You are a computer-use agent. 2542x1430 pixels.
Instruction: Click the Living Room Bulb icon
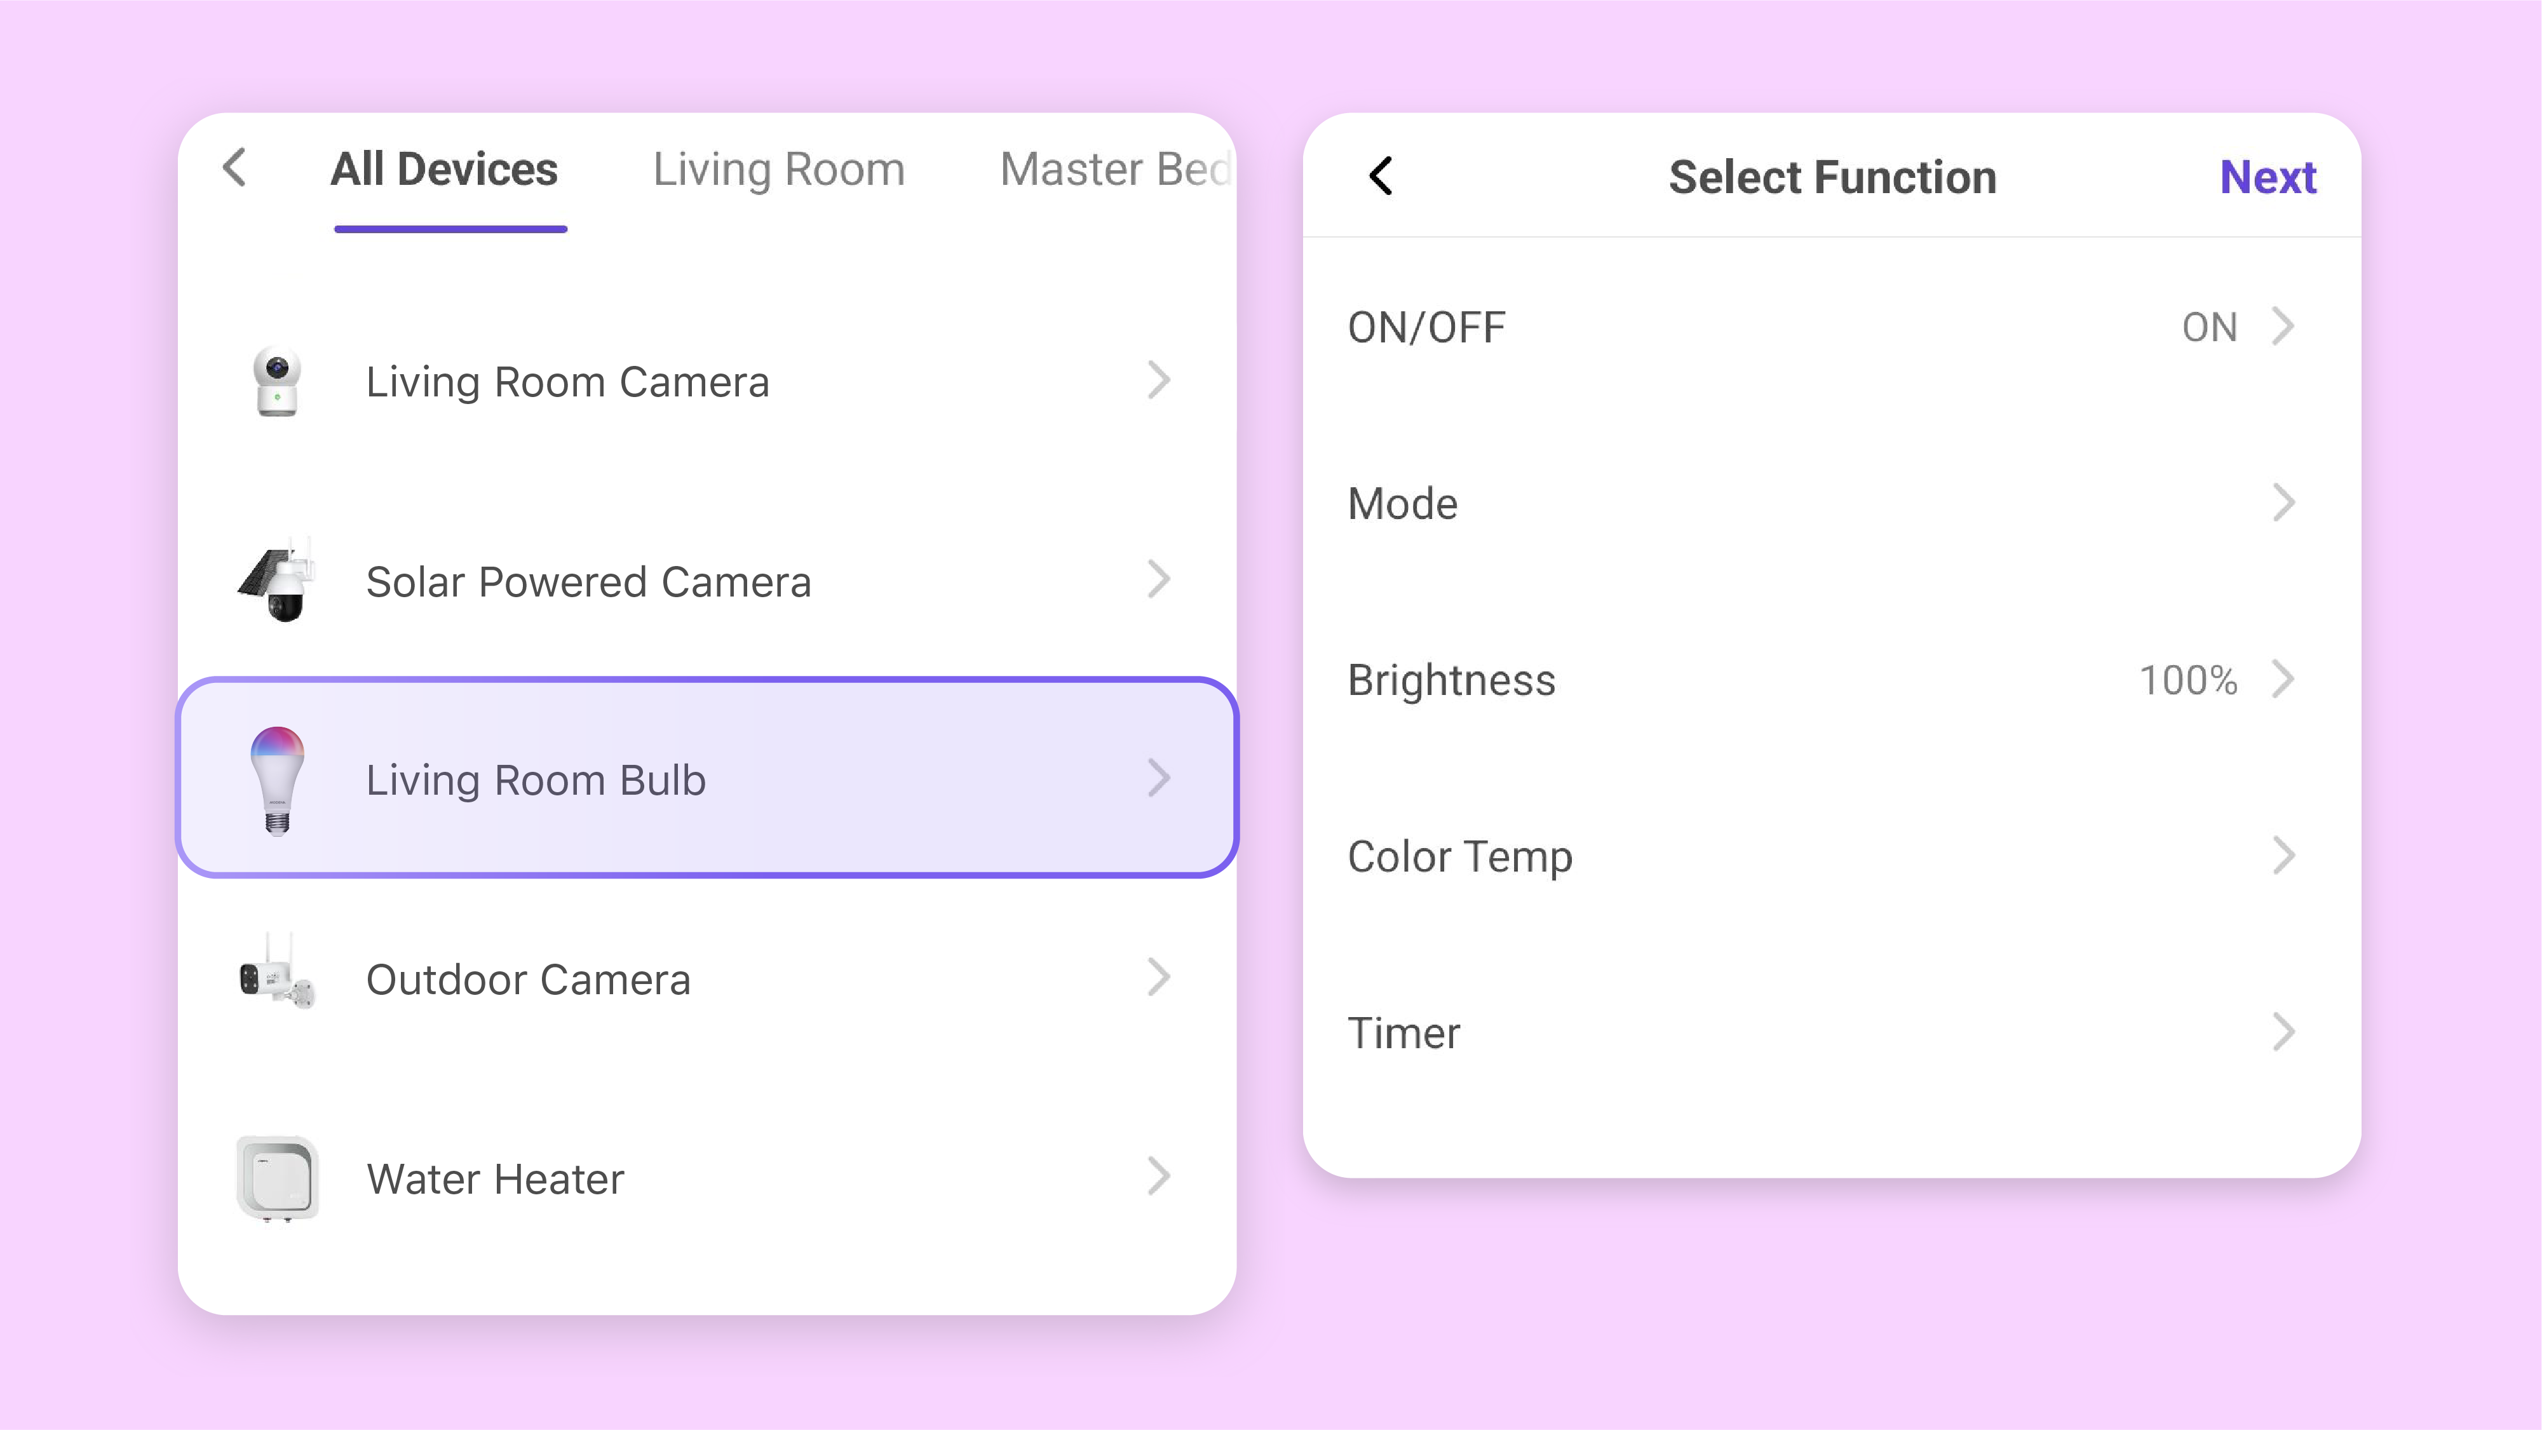click(x=277, y=779)
